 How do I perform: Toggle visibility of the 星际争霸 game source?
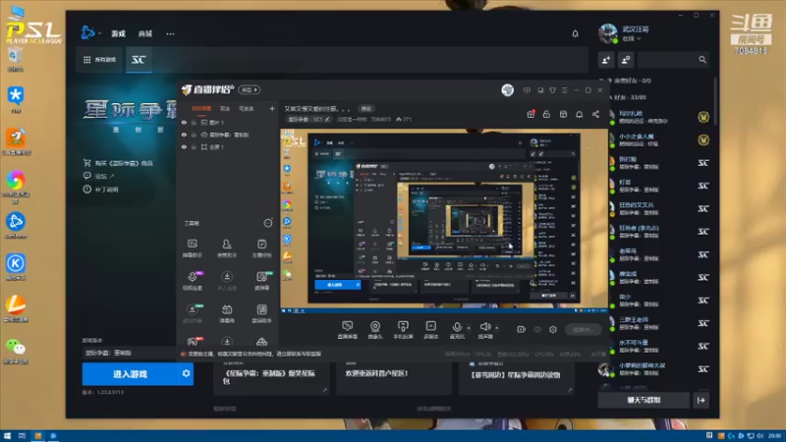[x=184, y=135]
